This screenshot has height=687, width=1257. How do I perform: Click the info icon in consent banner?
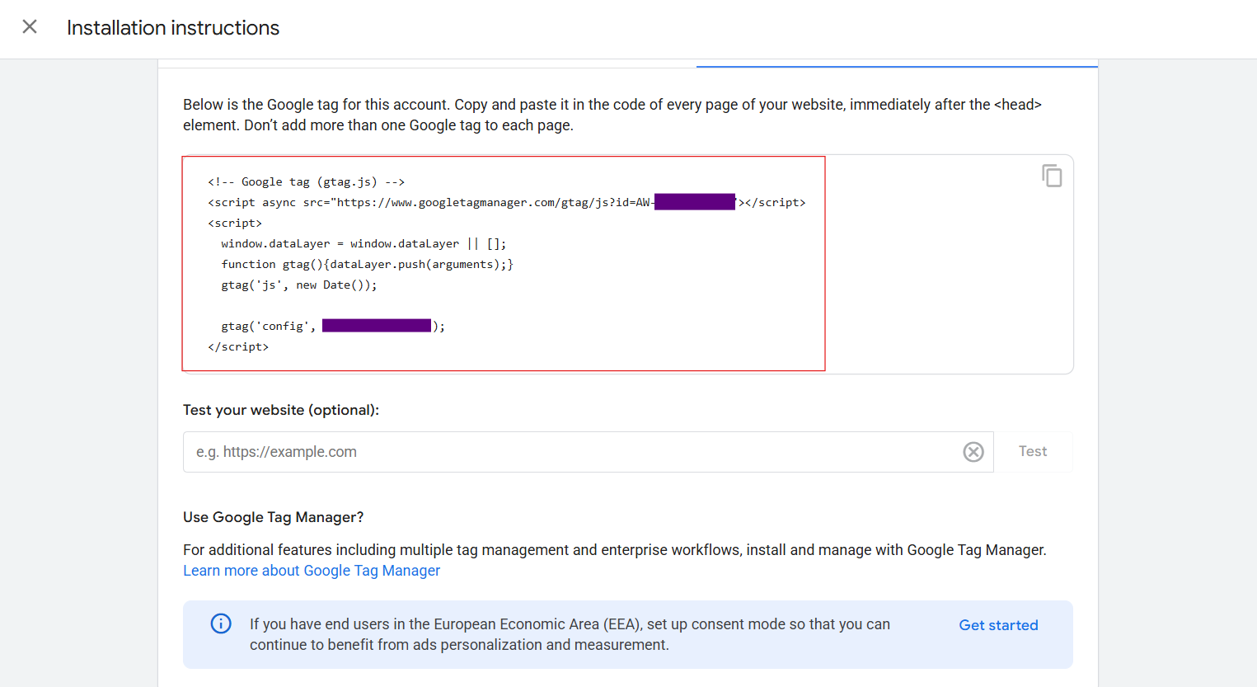221,623
